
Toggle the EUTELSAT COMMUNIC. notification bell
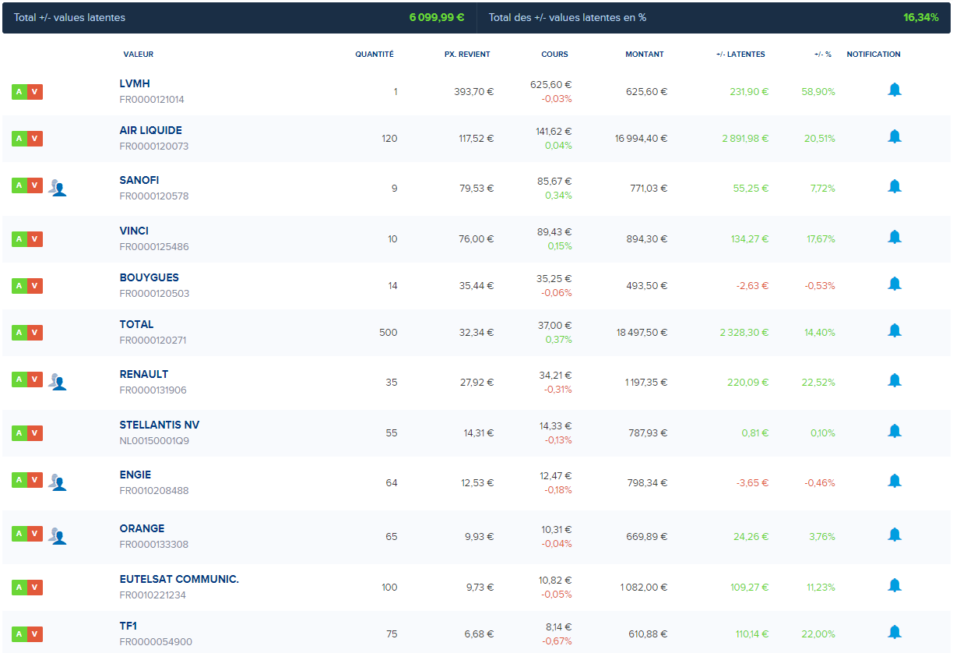point(895,586)
